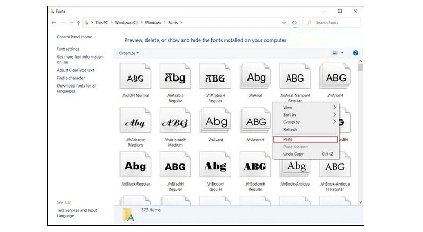Click the Change your view icon

[335, 53]
